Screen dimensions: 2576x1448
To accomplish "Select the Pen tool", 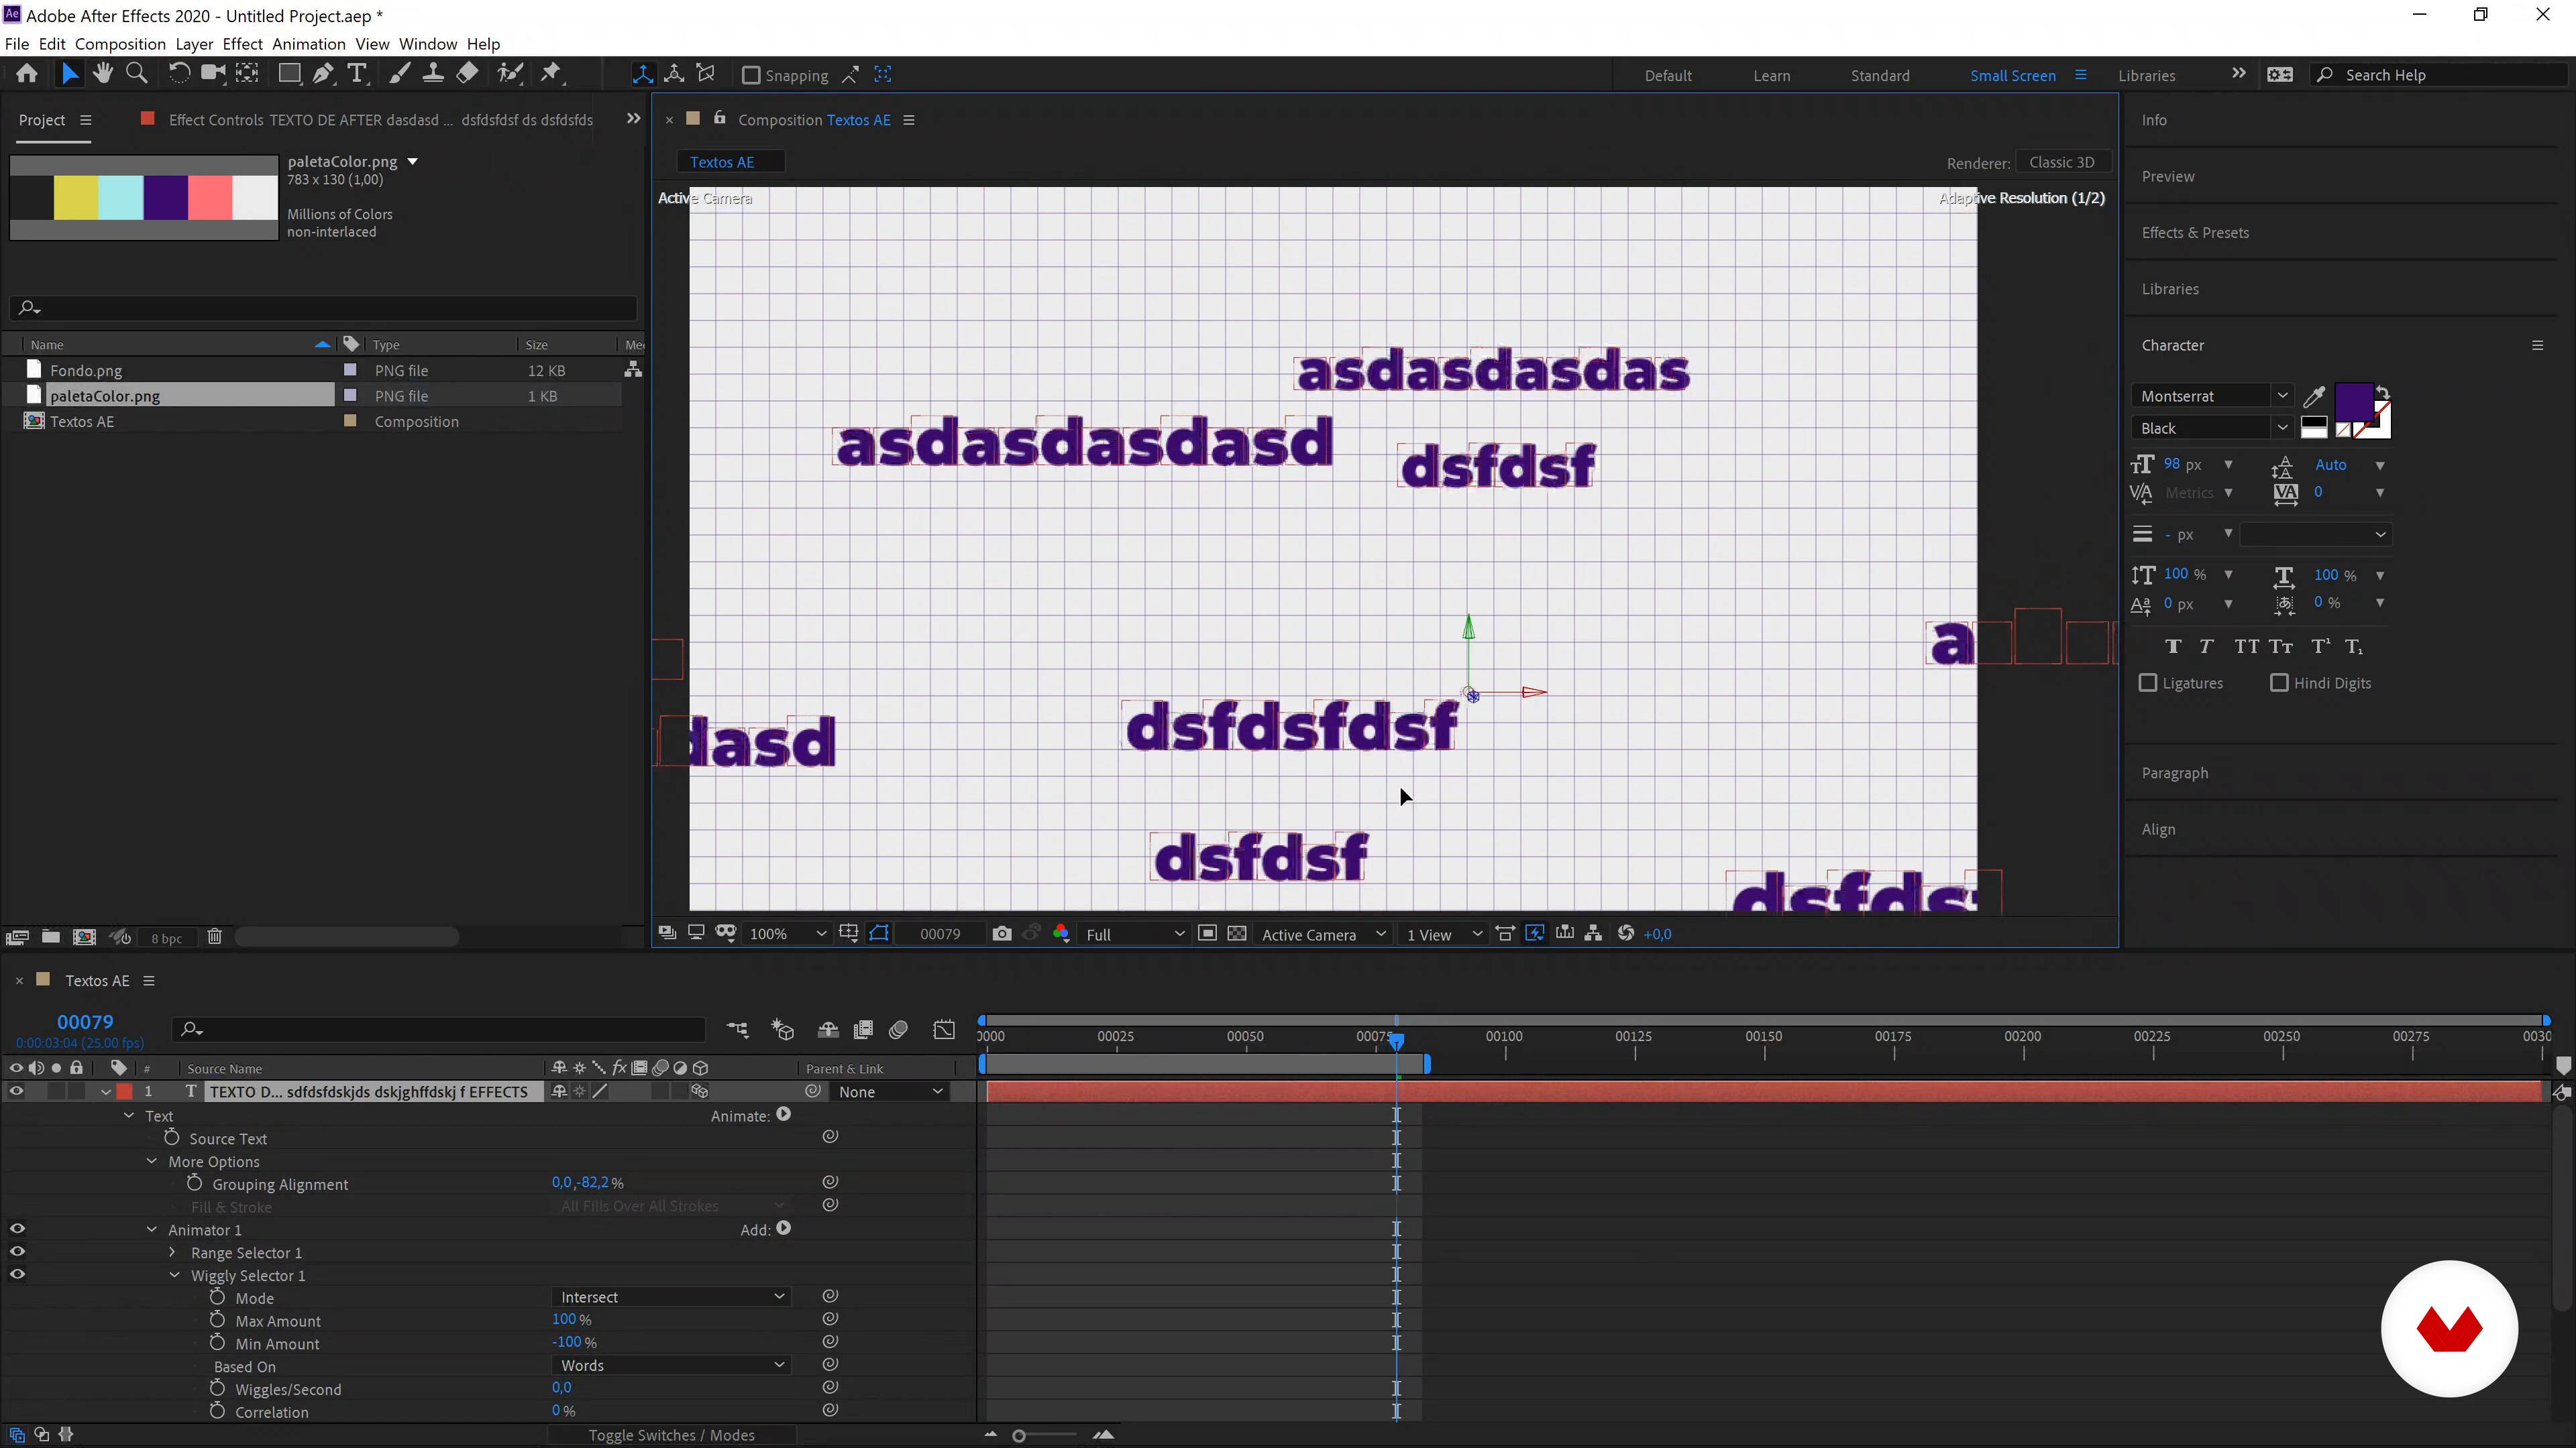I will point(323,74).
